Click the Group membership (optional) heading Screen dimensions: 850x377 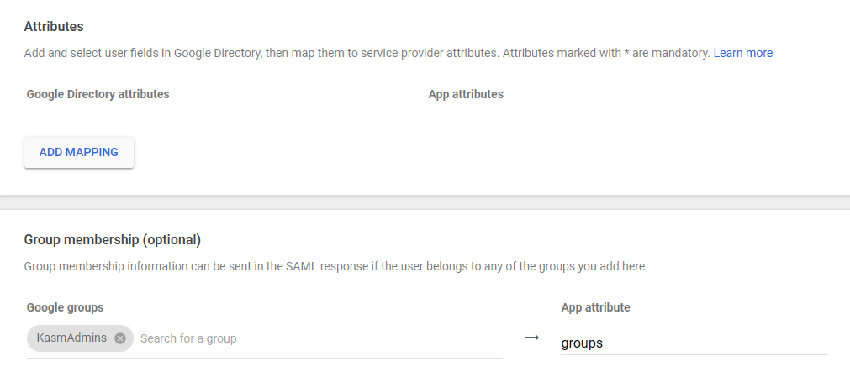point(113,239)
